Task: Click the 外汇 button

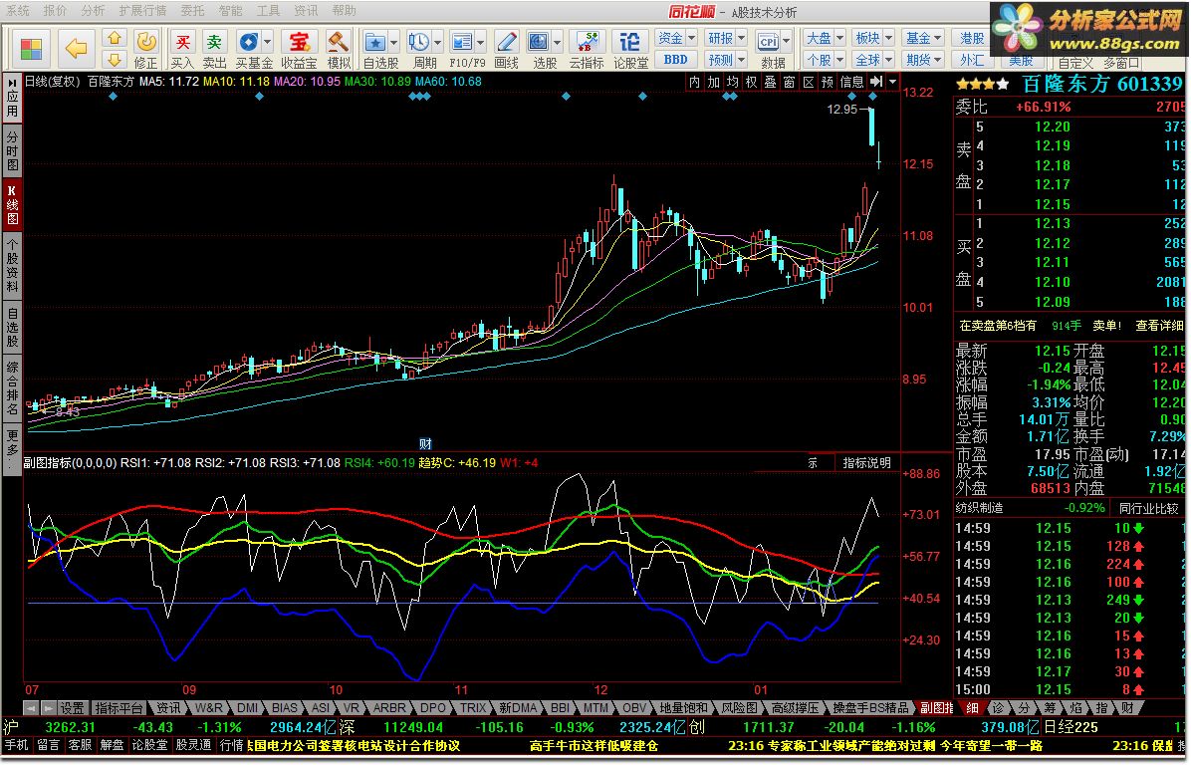Action: (x=972, y=59)
